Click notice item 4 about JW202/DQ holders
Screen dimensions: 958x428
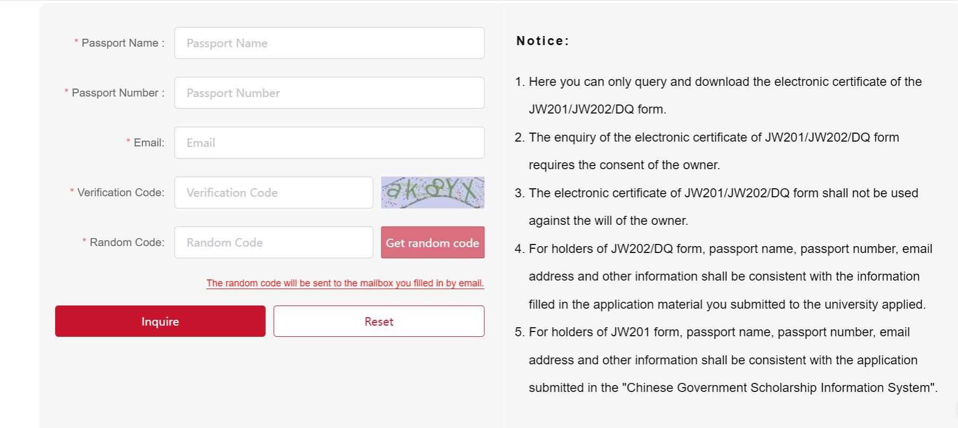point(724,276)
